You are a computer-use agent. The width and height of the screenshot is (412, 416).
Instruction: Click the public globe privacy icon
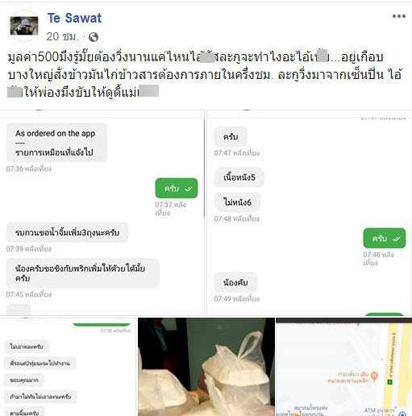pyautogui.click(x=94, y=37)
